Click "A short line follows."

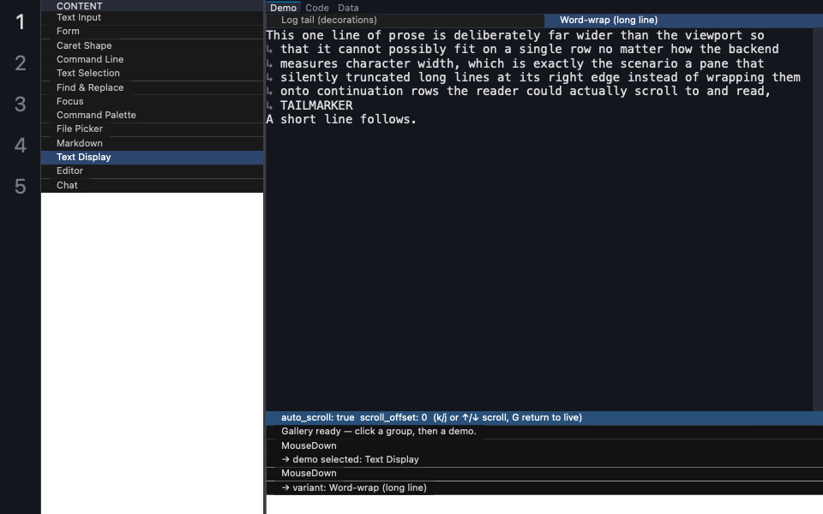pyautogui.click(x=341, y=120)
